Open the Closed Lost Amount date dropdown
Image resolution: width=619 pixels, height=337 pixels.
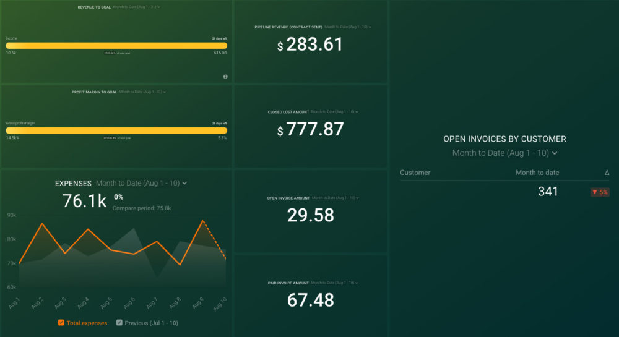pyautogui.click(x=334, y=112)
